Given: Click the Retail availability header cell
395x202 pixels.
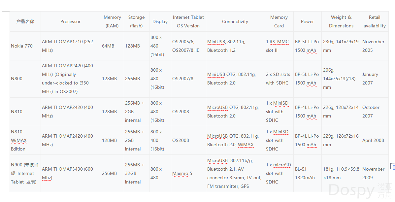Looking at the screenshot, I should [x=375, y=22].
